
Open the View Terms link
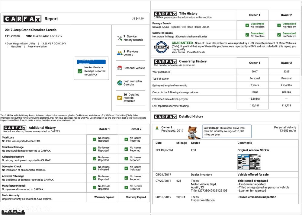click(x=178, y=52)
